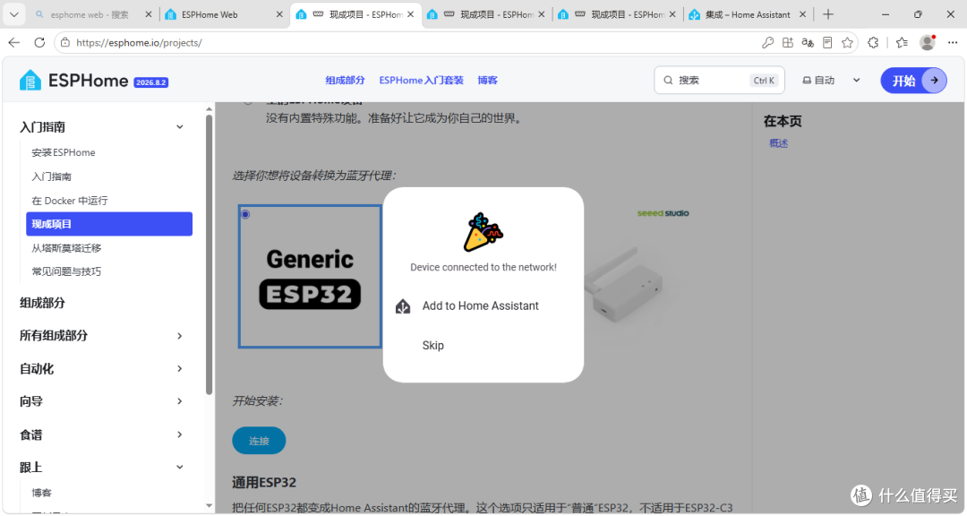Close the esphome web search tab
967x516 pixels.
tap(148, 14)
